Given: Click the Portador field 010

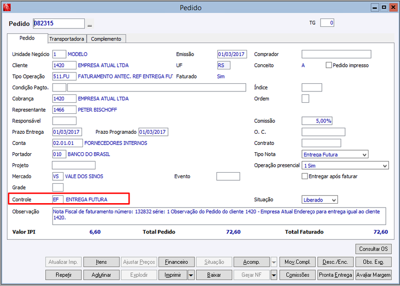Looking at the screenshot, I should coord(59,154).
